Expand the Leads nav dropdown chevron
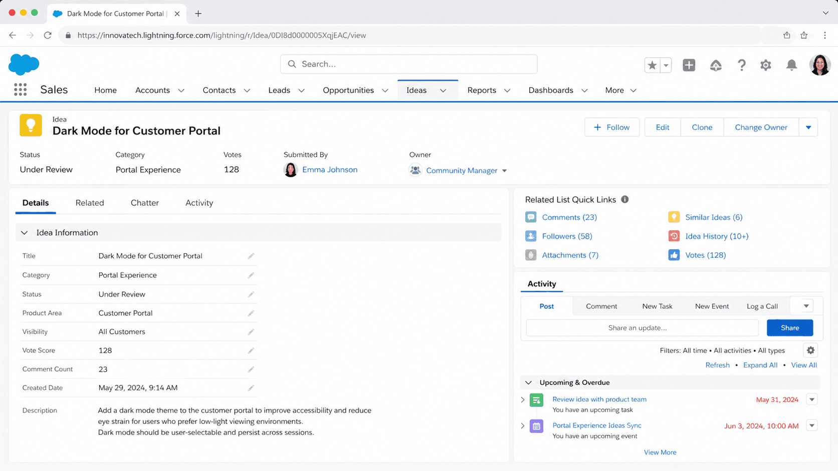The height and width of the screenshot is (471, 838). (301, 91)
